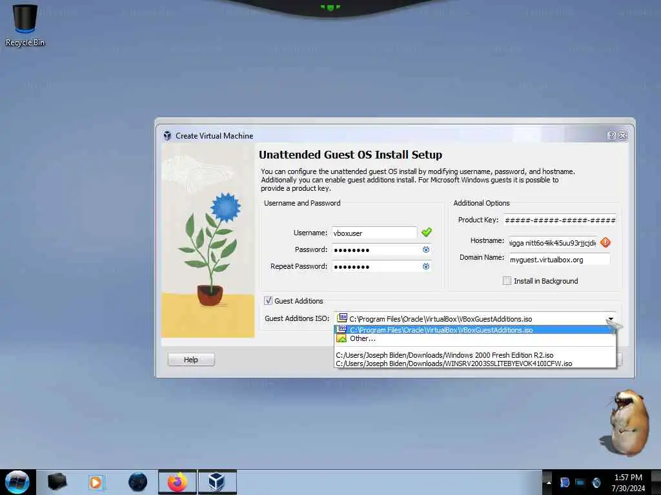Viewport: 661px width, 495px height.
Task: Click the VirtualBox cube in title bar
Action: click(167, 135)
